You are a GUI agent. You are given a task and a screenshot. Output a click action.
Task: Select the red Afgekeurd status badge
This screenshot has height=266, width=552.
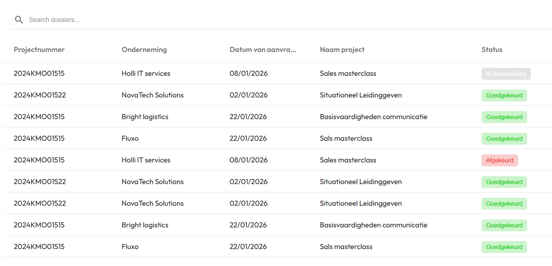click(499, 161)
